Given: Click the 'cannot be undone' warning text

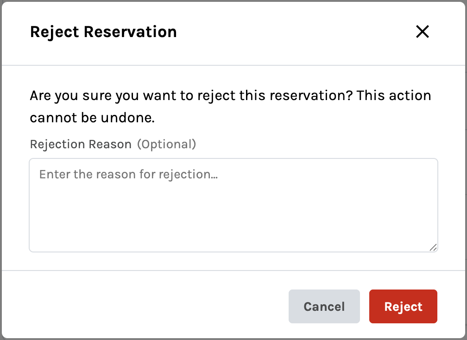Looking at the screenshot, I should pos(92,118).
